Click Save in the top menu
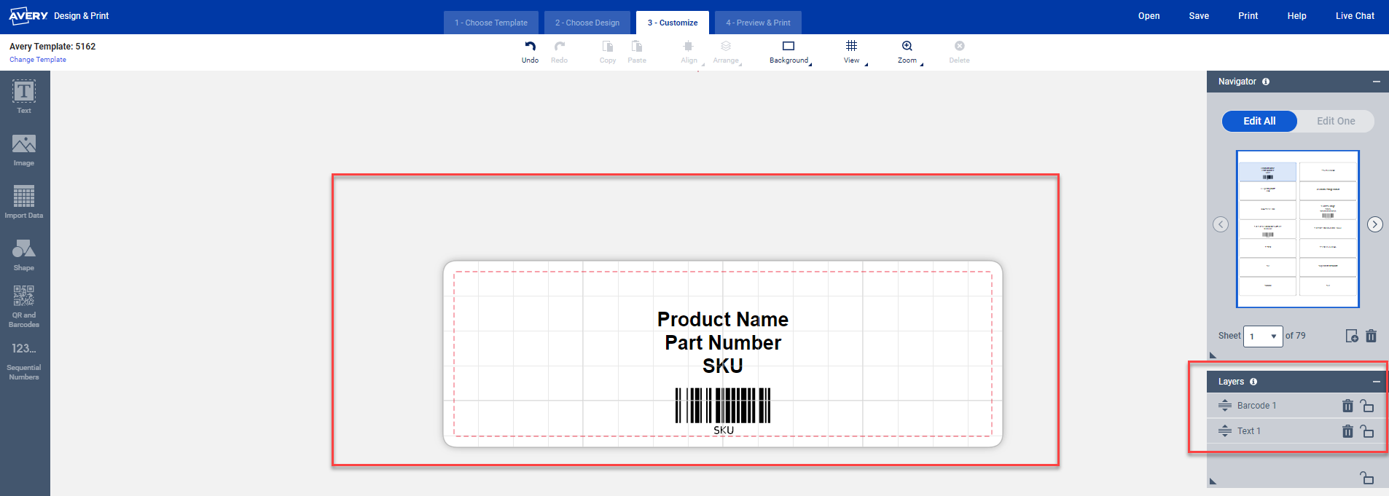The image size is (1389, 496). (1199, 16)
